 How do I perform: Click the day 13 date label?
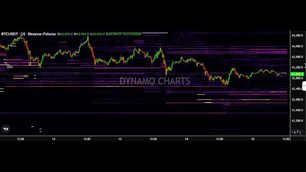[120, 139]
